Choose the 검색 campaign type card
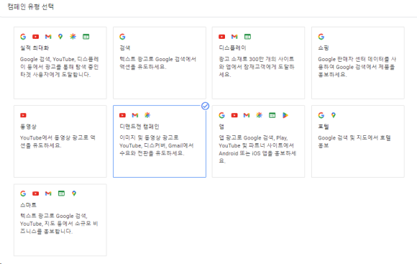Viewport: 417px width, 264px height. coord(160,63)
